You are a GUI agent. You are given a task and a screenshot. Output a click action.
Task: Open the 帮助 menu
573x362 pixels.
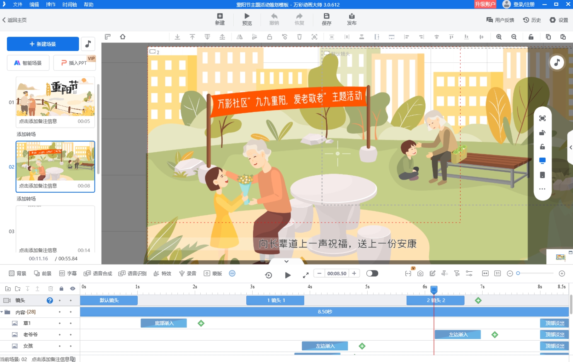point(89,4)
